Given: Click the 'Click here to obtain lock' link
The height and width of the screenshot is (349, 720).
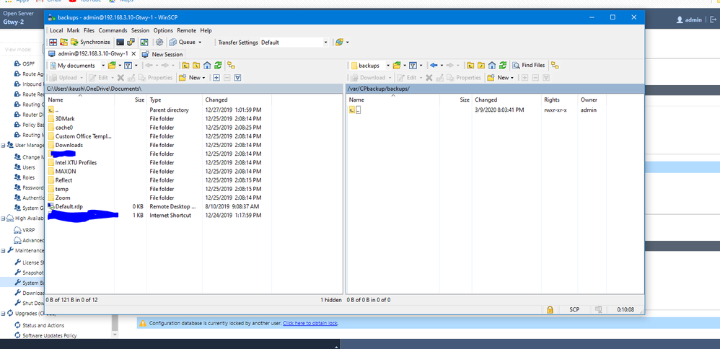Looking at the screenshot, I should pyautogui.click(x=310, y=323).
